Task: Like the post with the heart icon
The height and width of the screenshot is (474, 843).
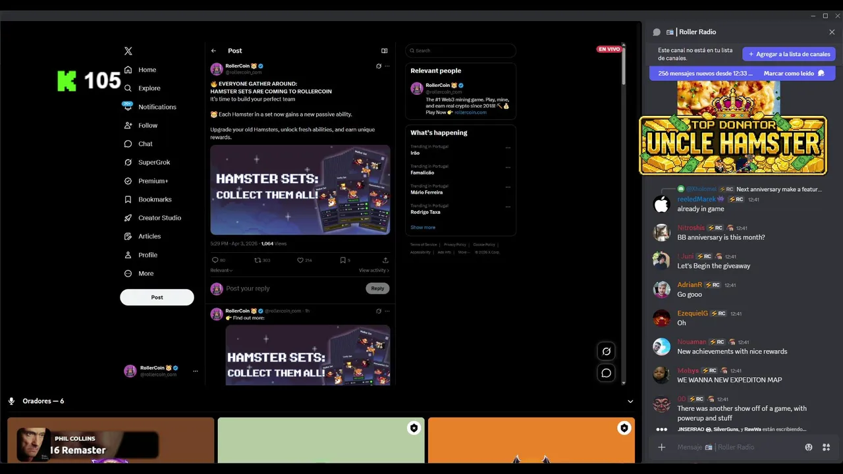Action: (300, 260)
